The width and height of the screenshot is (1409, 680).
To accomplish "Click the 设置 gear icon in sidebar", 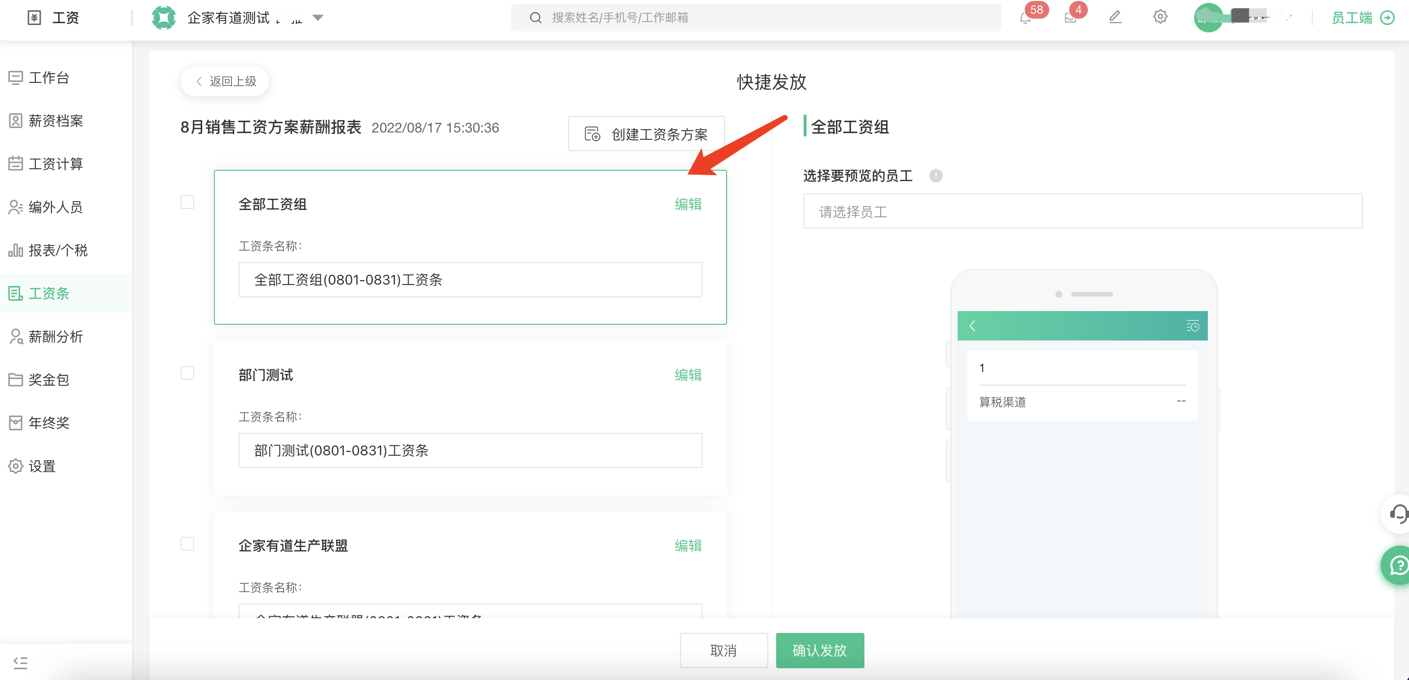I will [x=15, y=466].
